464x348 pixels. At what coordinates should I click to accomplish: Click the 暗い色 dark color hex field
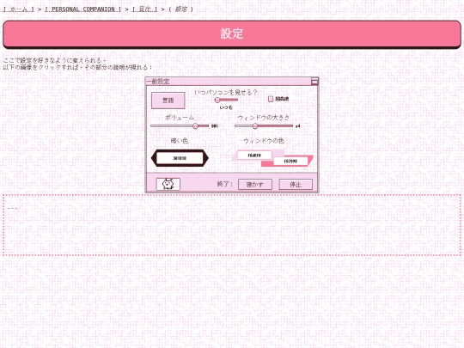(180, 158)
